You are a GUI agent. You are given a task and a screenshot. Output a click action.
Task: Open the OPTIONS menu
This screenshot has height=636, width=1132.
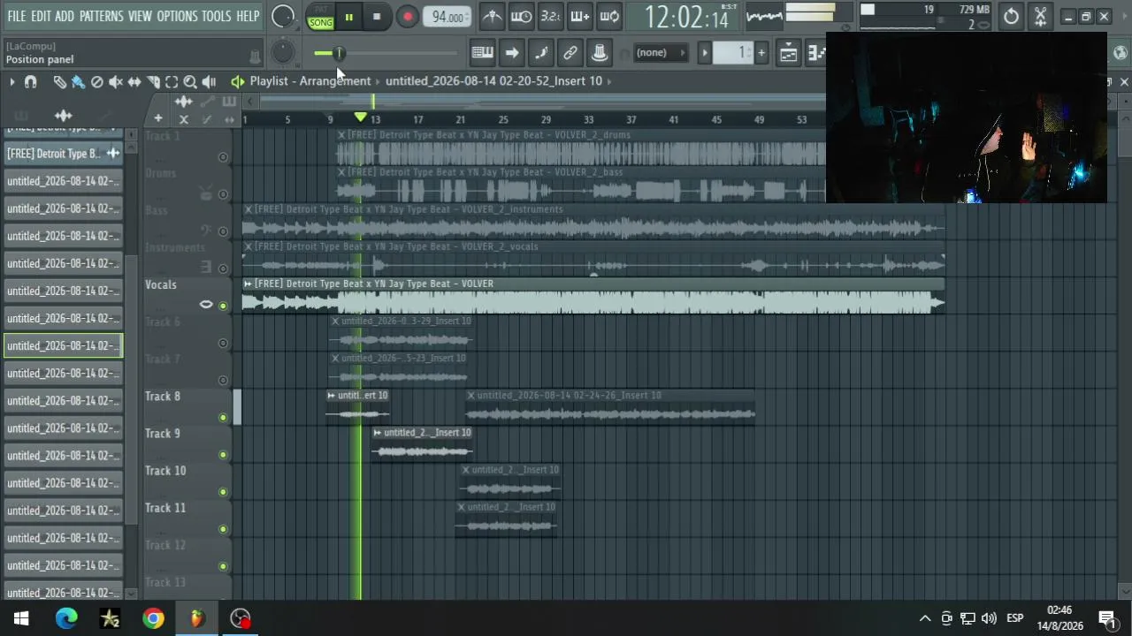tap(177, 17)
